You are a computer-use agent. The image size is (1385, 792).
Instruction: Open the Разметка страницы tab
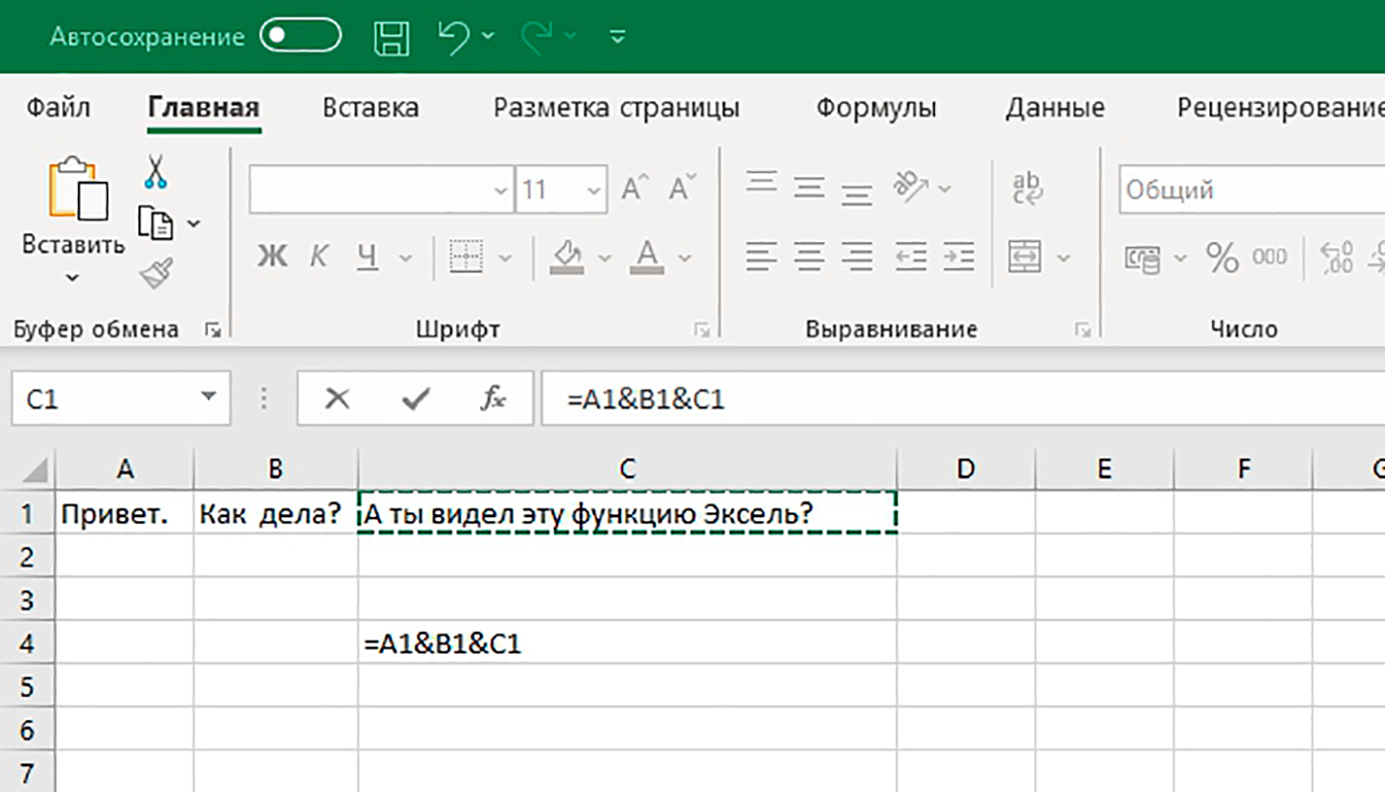click(x=616, y=107)
